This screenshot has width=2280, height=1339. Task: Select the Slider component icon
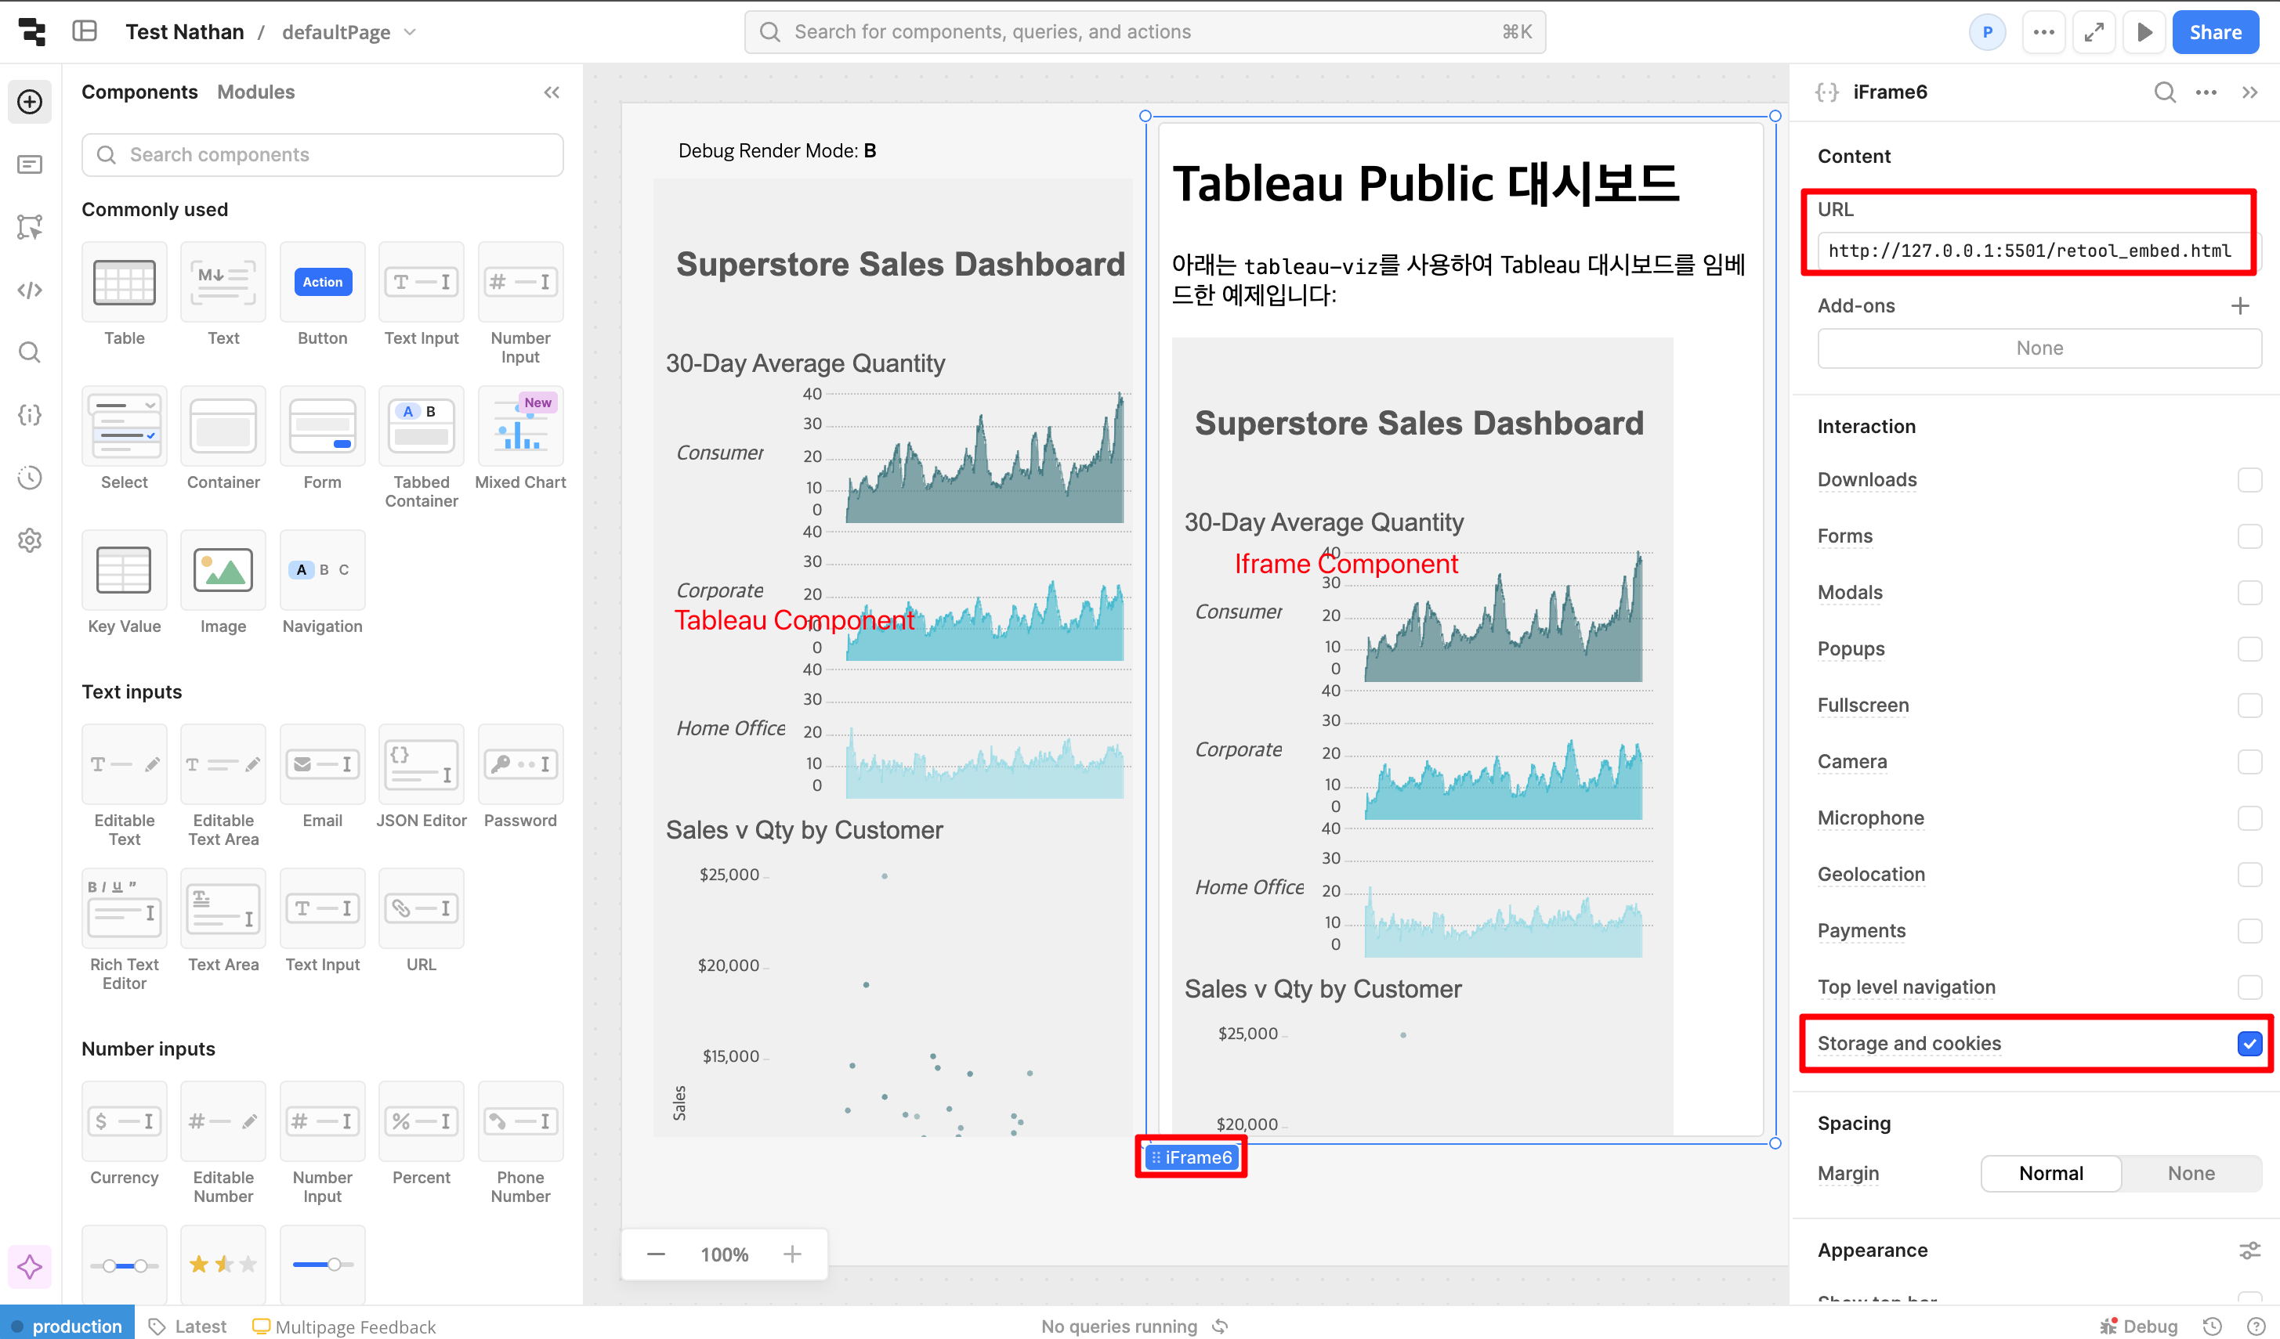[322, 1265]
